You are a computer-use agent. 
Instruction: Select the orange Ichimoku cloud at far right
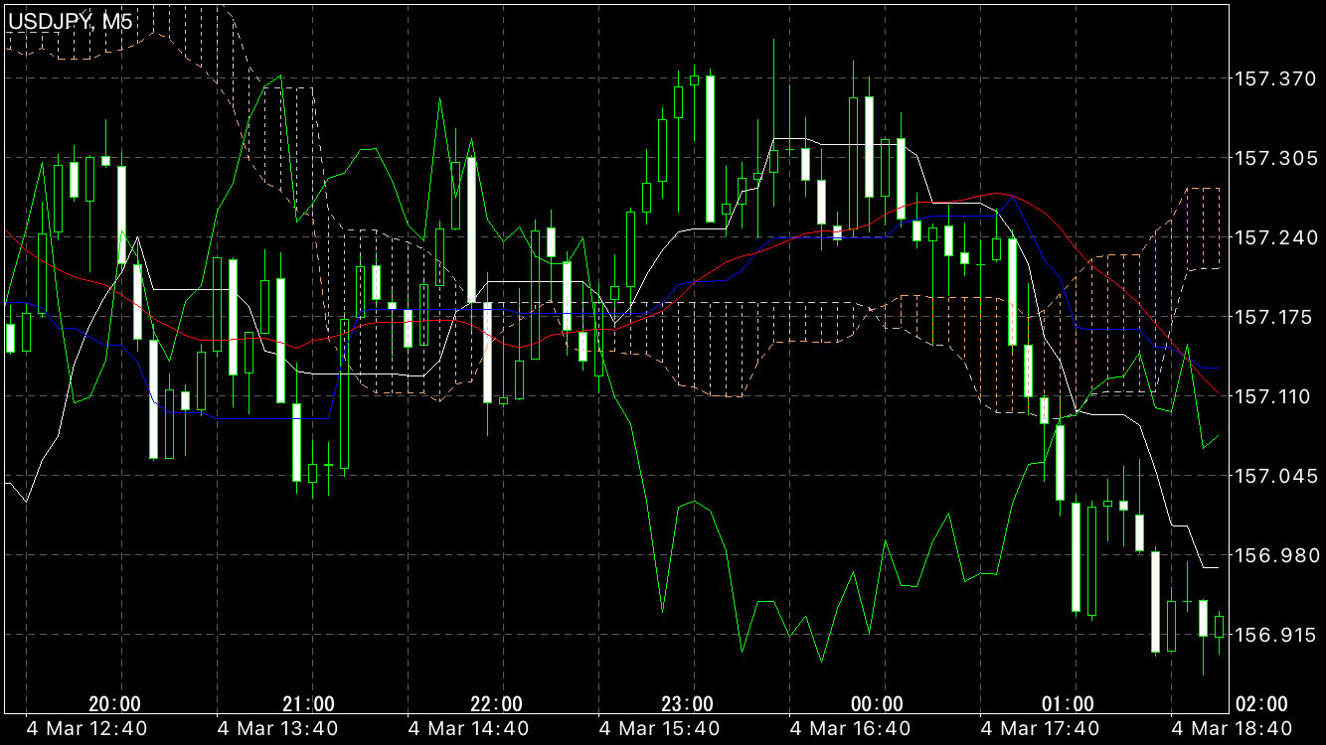tap(1204, 228)
